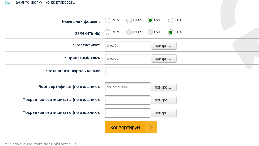Click the private key field with site.key
The width and height of the screenshot is (259, 146).
(127, 59)
